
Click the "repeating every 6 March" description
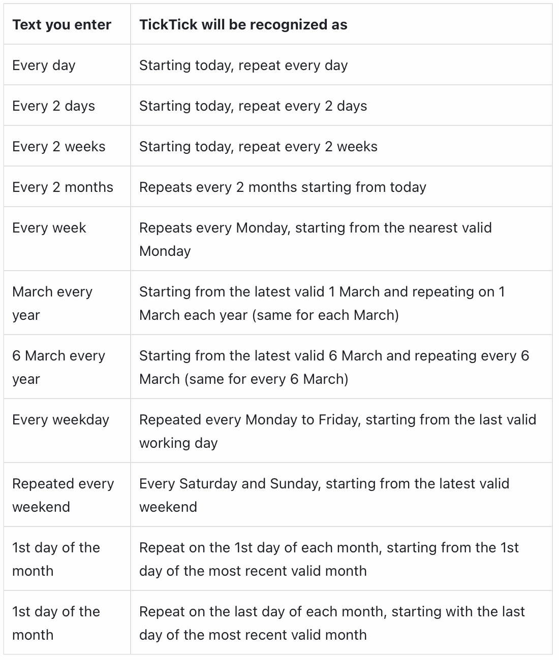pyautogui.click(x=334, y=367)
